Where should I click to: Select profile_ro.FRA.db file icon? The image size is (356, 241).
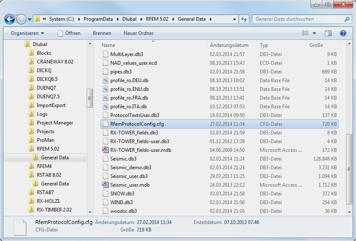105,97
